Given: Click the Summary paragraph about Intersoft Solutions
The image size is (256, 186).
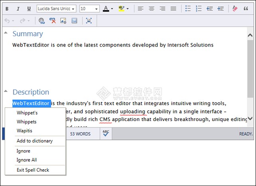Looking at the screenshot, I should click(113, 45).
